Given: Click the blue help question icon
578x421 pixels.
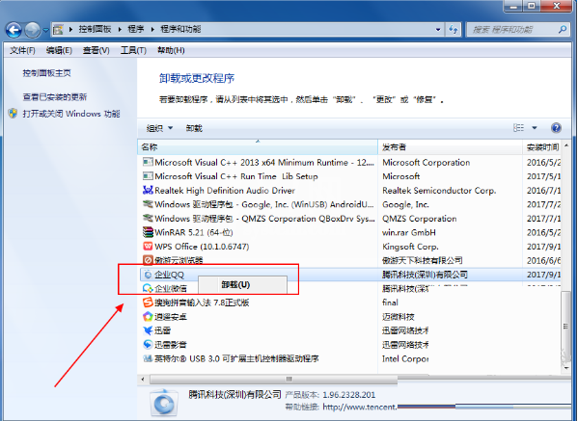Looking at the screenshot, I should [x=556, y=128].
